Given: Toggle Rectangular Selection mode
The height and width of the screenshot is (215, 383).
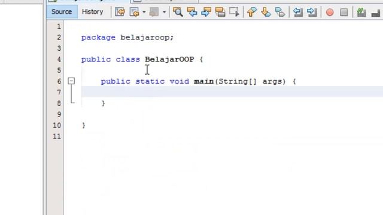Looking at the screenshot, I should pos(234,12).
